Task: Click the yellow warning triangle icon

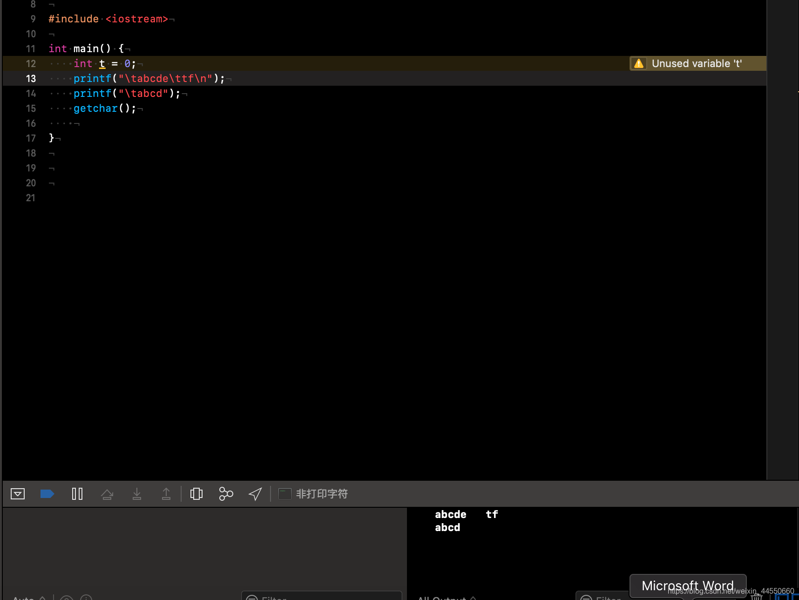Action: coord(639,63)
